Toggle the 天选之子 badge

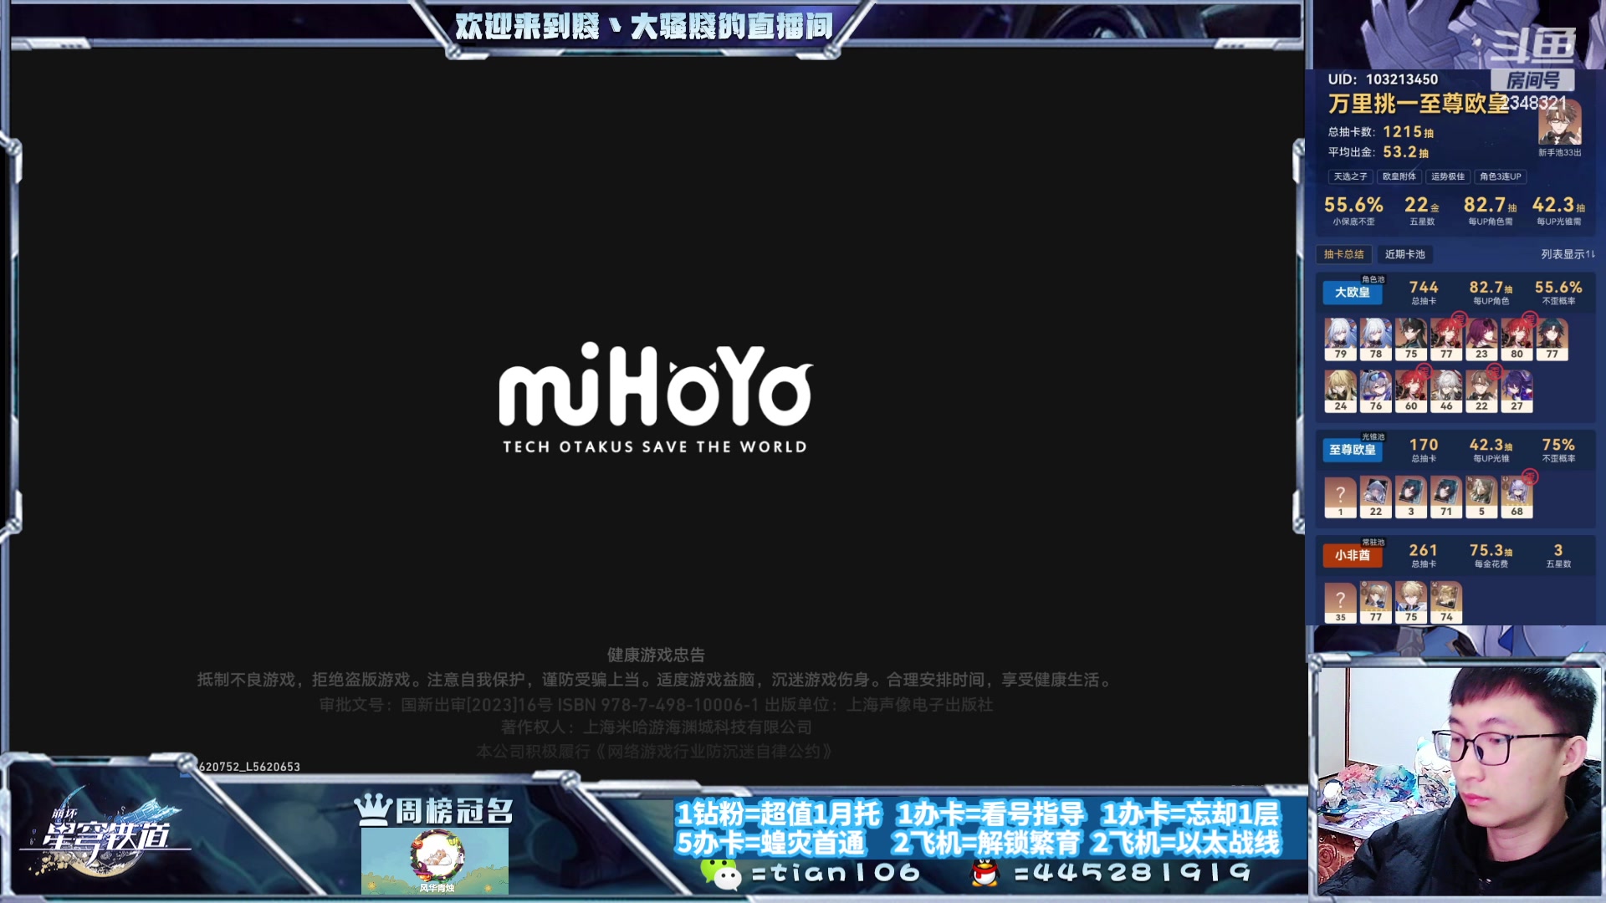[1349, 176]
